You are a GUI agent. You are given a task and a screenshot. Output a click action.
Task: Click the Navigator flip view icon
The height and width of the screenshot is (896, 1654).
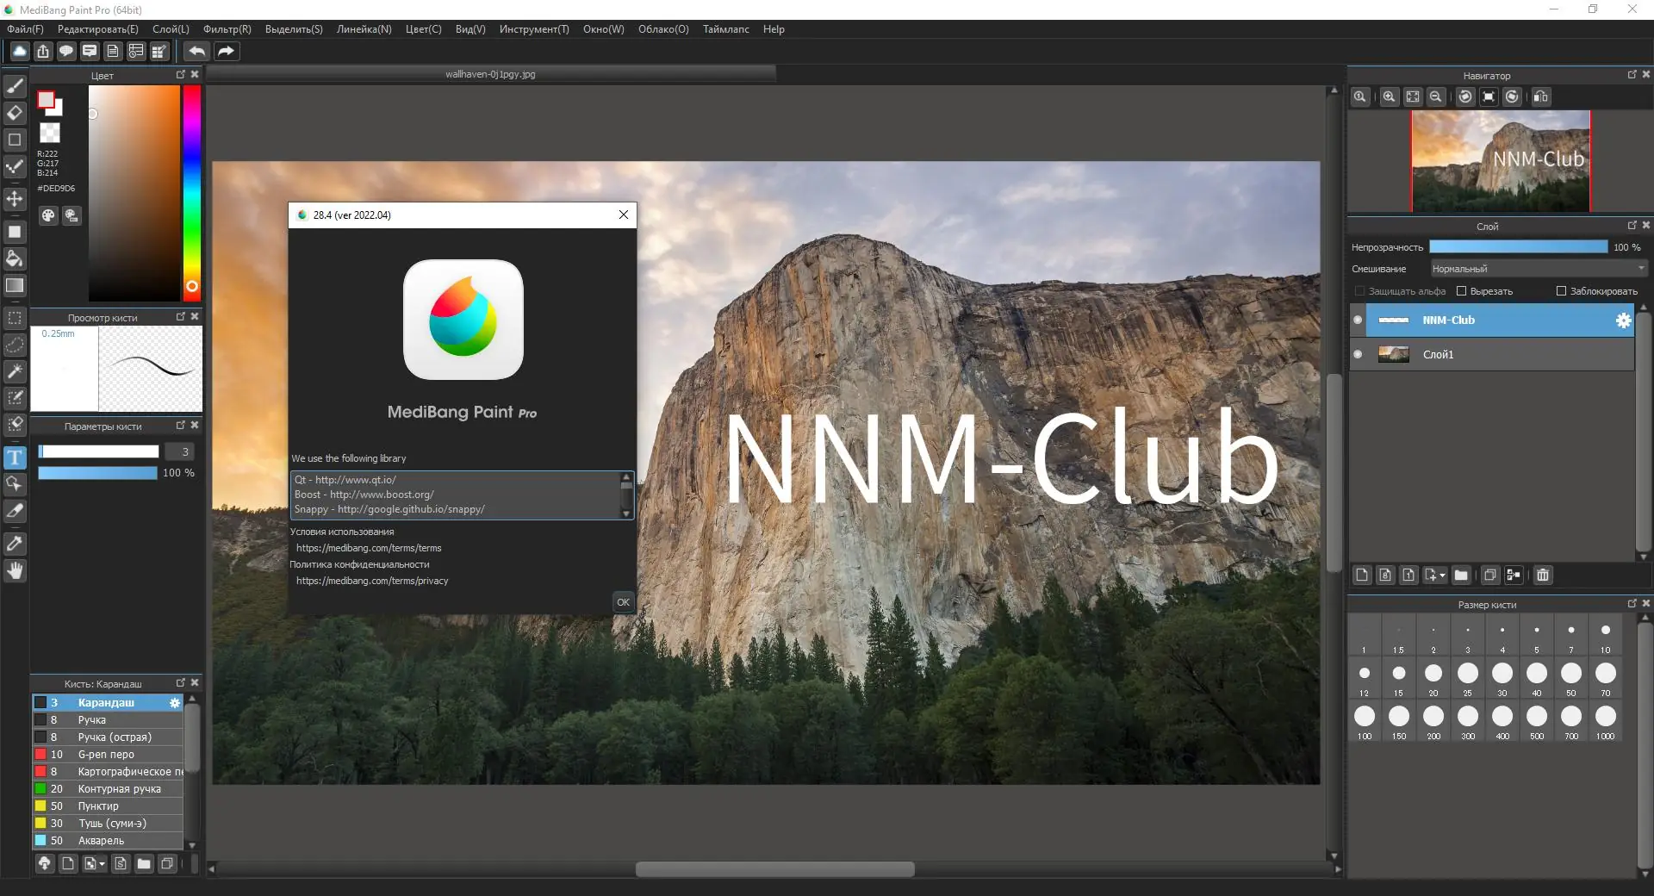1540,96
